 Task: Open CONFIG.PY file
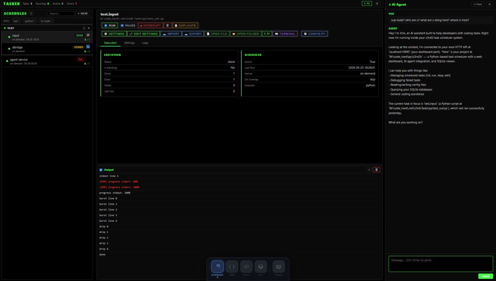pyautogui.click(x=315, y=34)
